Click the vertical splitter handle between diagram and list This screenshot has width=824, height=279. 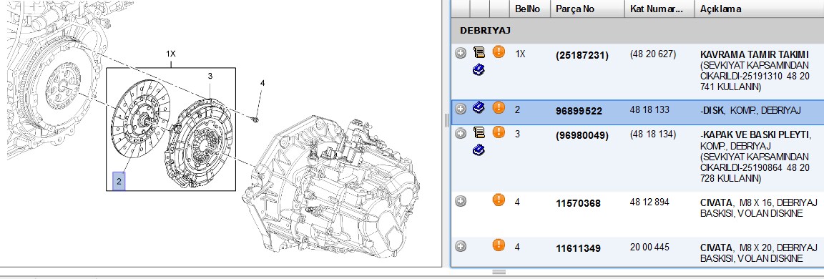click(447, 120)
